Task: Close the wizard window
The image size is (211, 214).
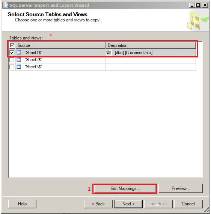Action: (x=205, y=5)
